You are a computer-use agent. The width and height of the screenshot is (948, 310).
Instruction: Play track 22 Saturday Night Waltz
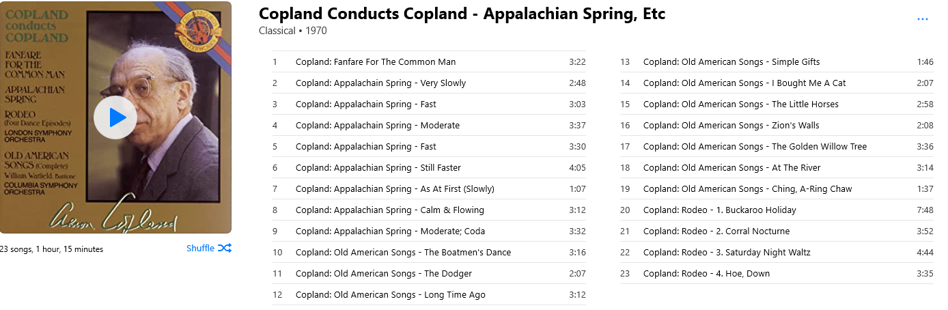777,253
